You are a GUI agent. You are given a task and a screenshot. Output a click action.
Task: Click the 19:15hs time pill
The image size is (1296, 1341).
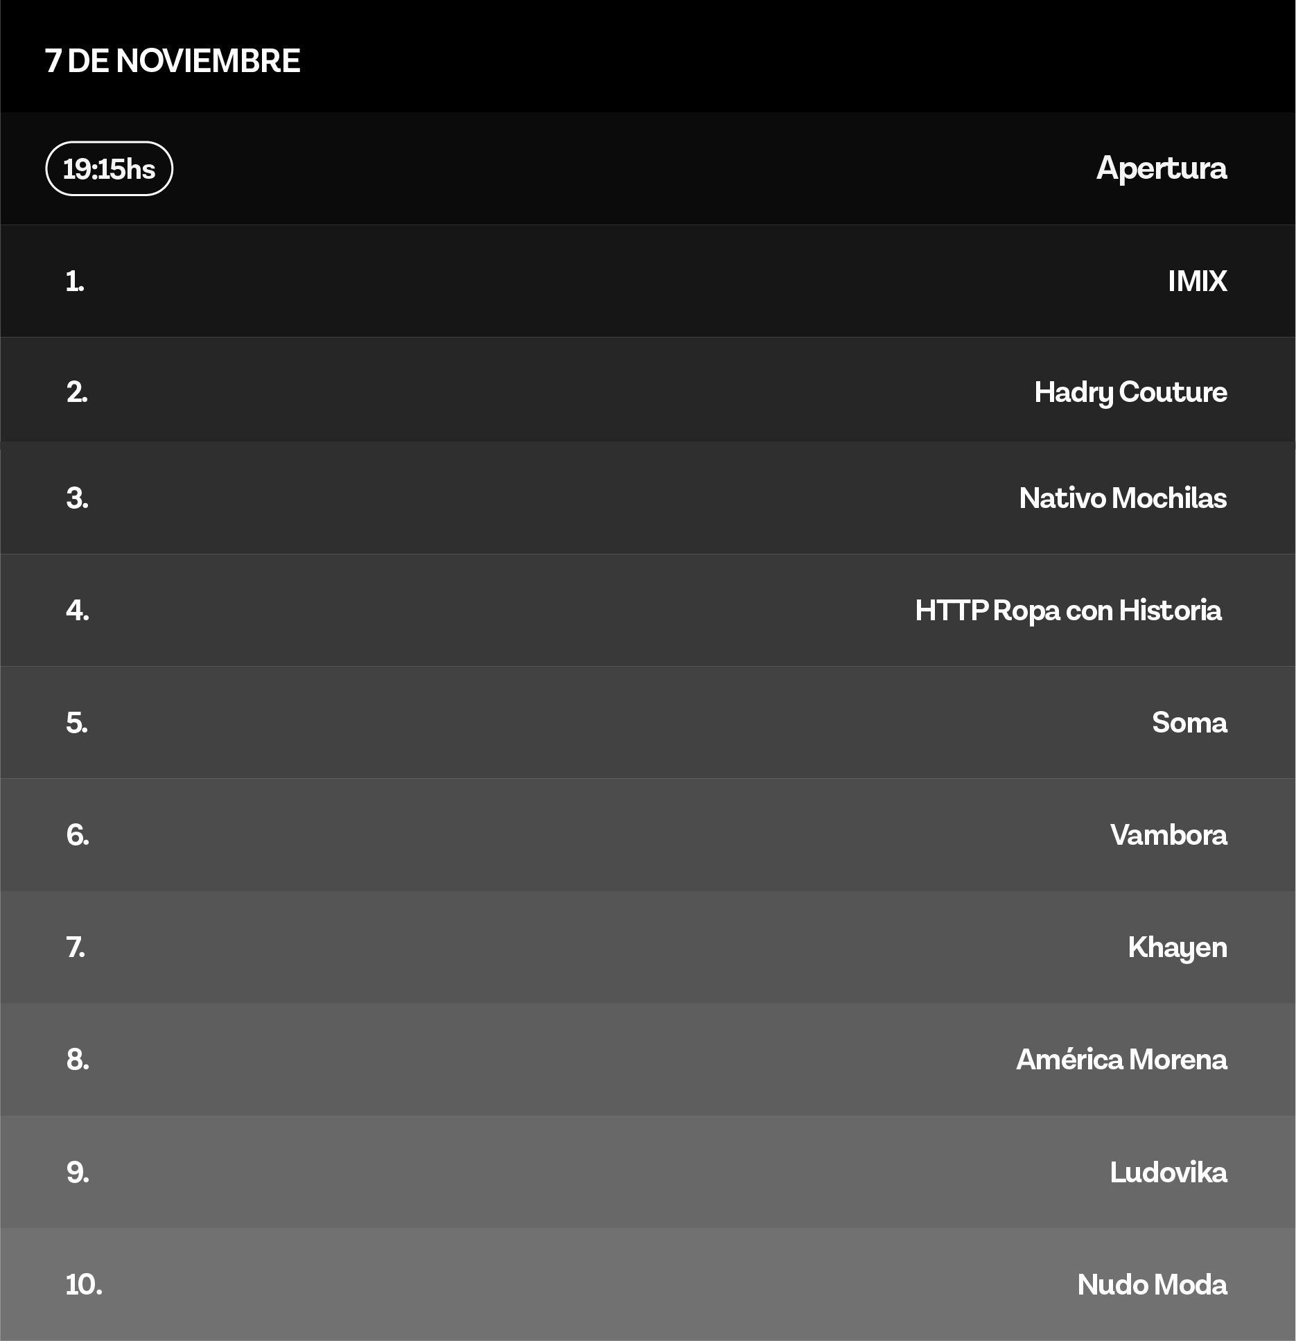[110, 169]
